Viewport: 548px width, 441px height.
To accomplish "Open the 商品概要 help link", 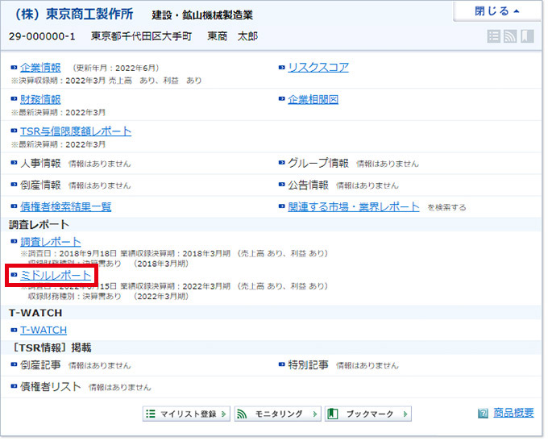I will pyautogui.click(x=513, y=413).
